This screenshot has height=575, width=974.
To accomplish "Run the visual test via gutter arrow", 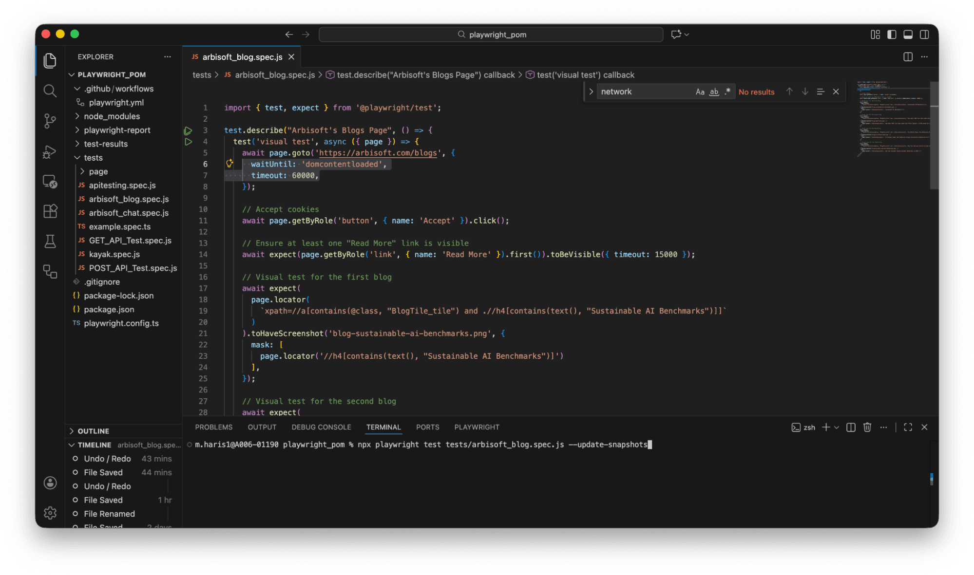I will (188, 142).
